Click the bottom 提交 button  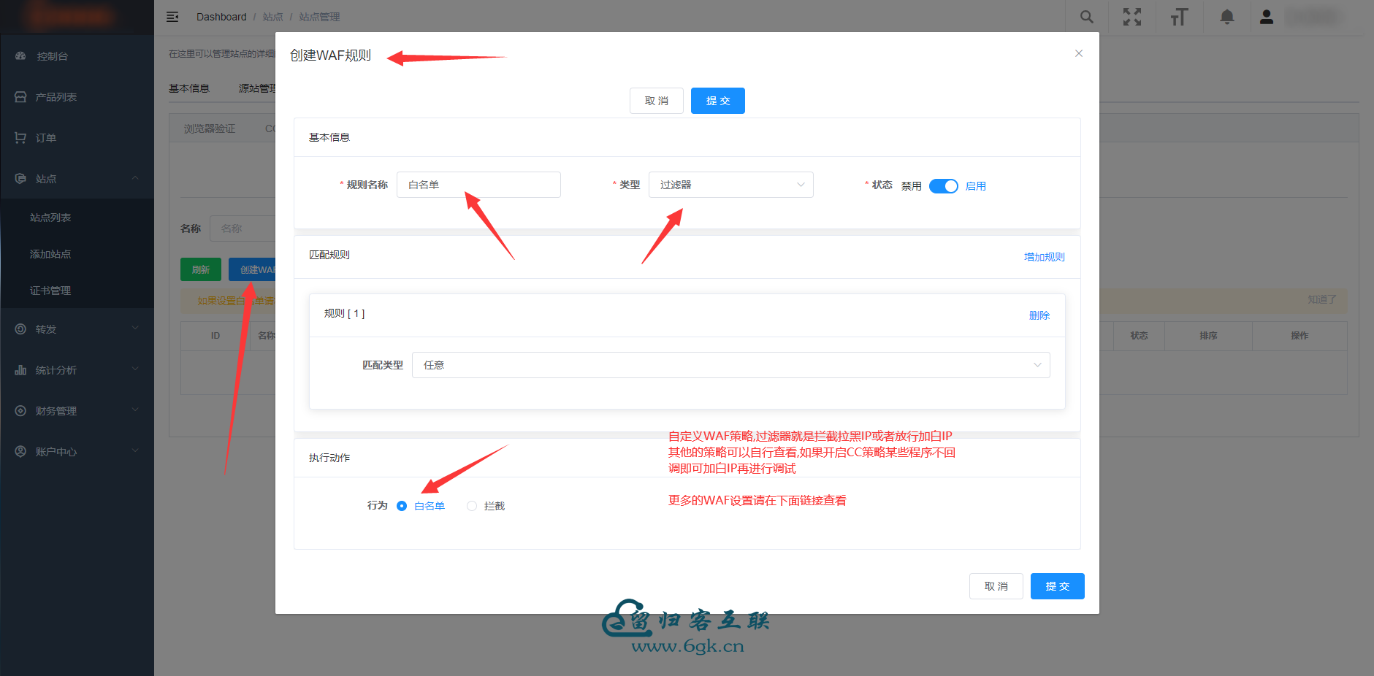click(1057, 586)
